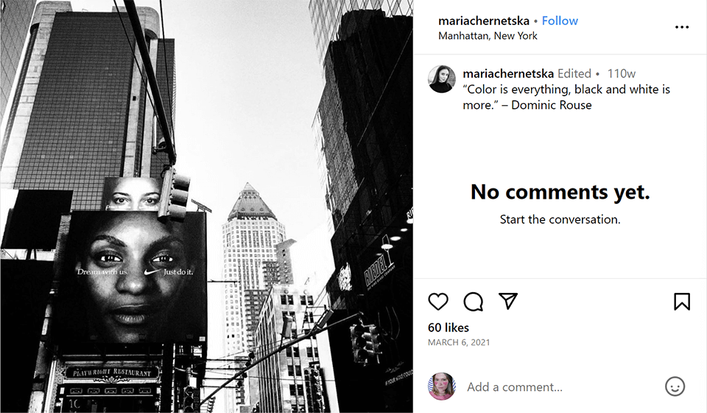This screenshot has height=413, width=707.
Task: Follow mariachernetska
Action: click(x=560, y=21)
